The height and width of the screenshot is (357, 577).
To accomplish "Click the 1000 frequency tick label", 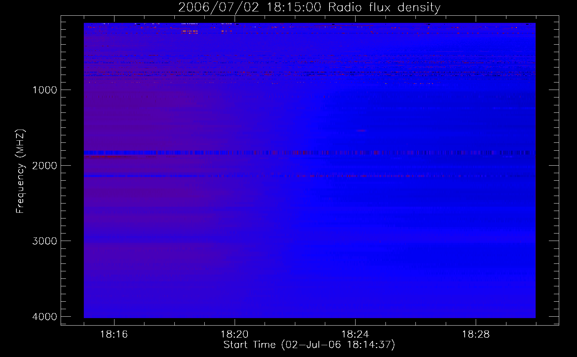I will (45, 90).
